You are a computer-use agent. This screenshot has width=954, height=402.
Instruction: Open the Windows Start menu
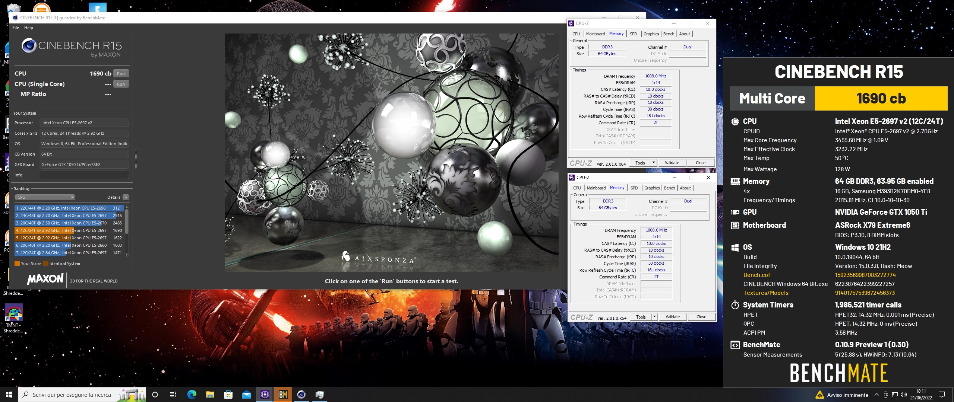[9, 395]
